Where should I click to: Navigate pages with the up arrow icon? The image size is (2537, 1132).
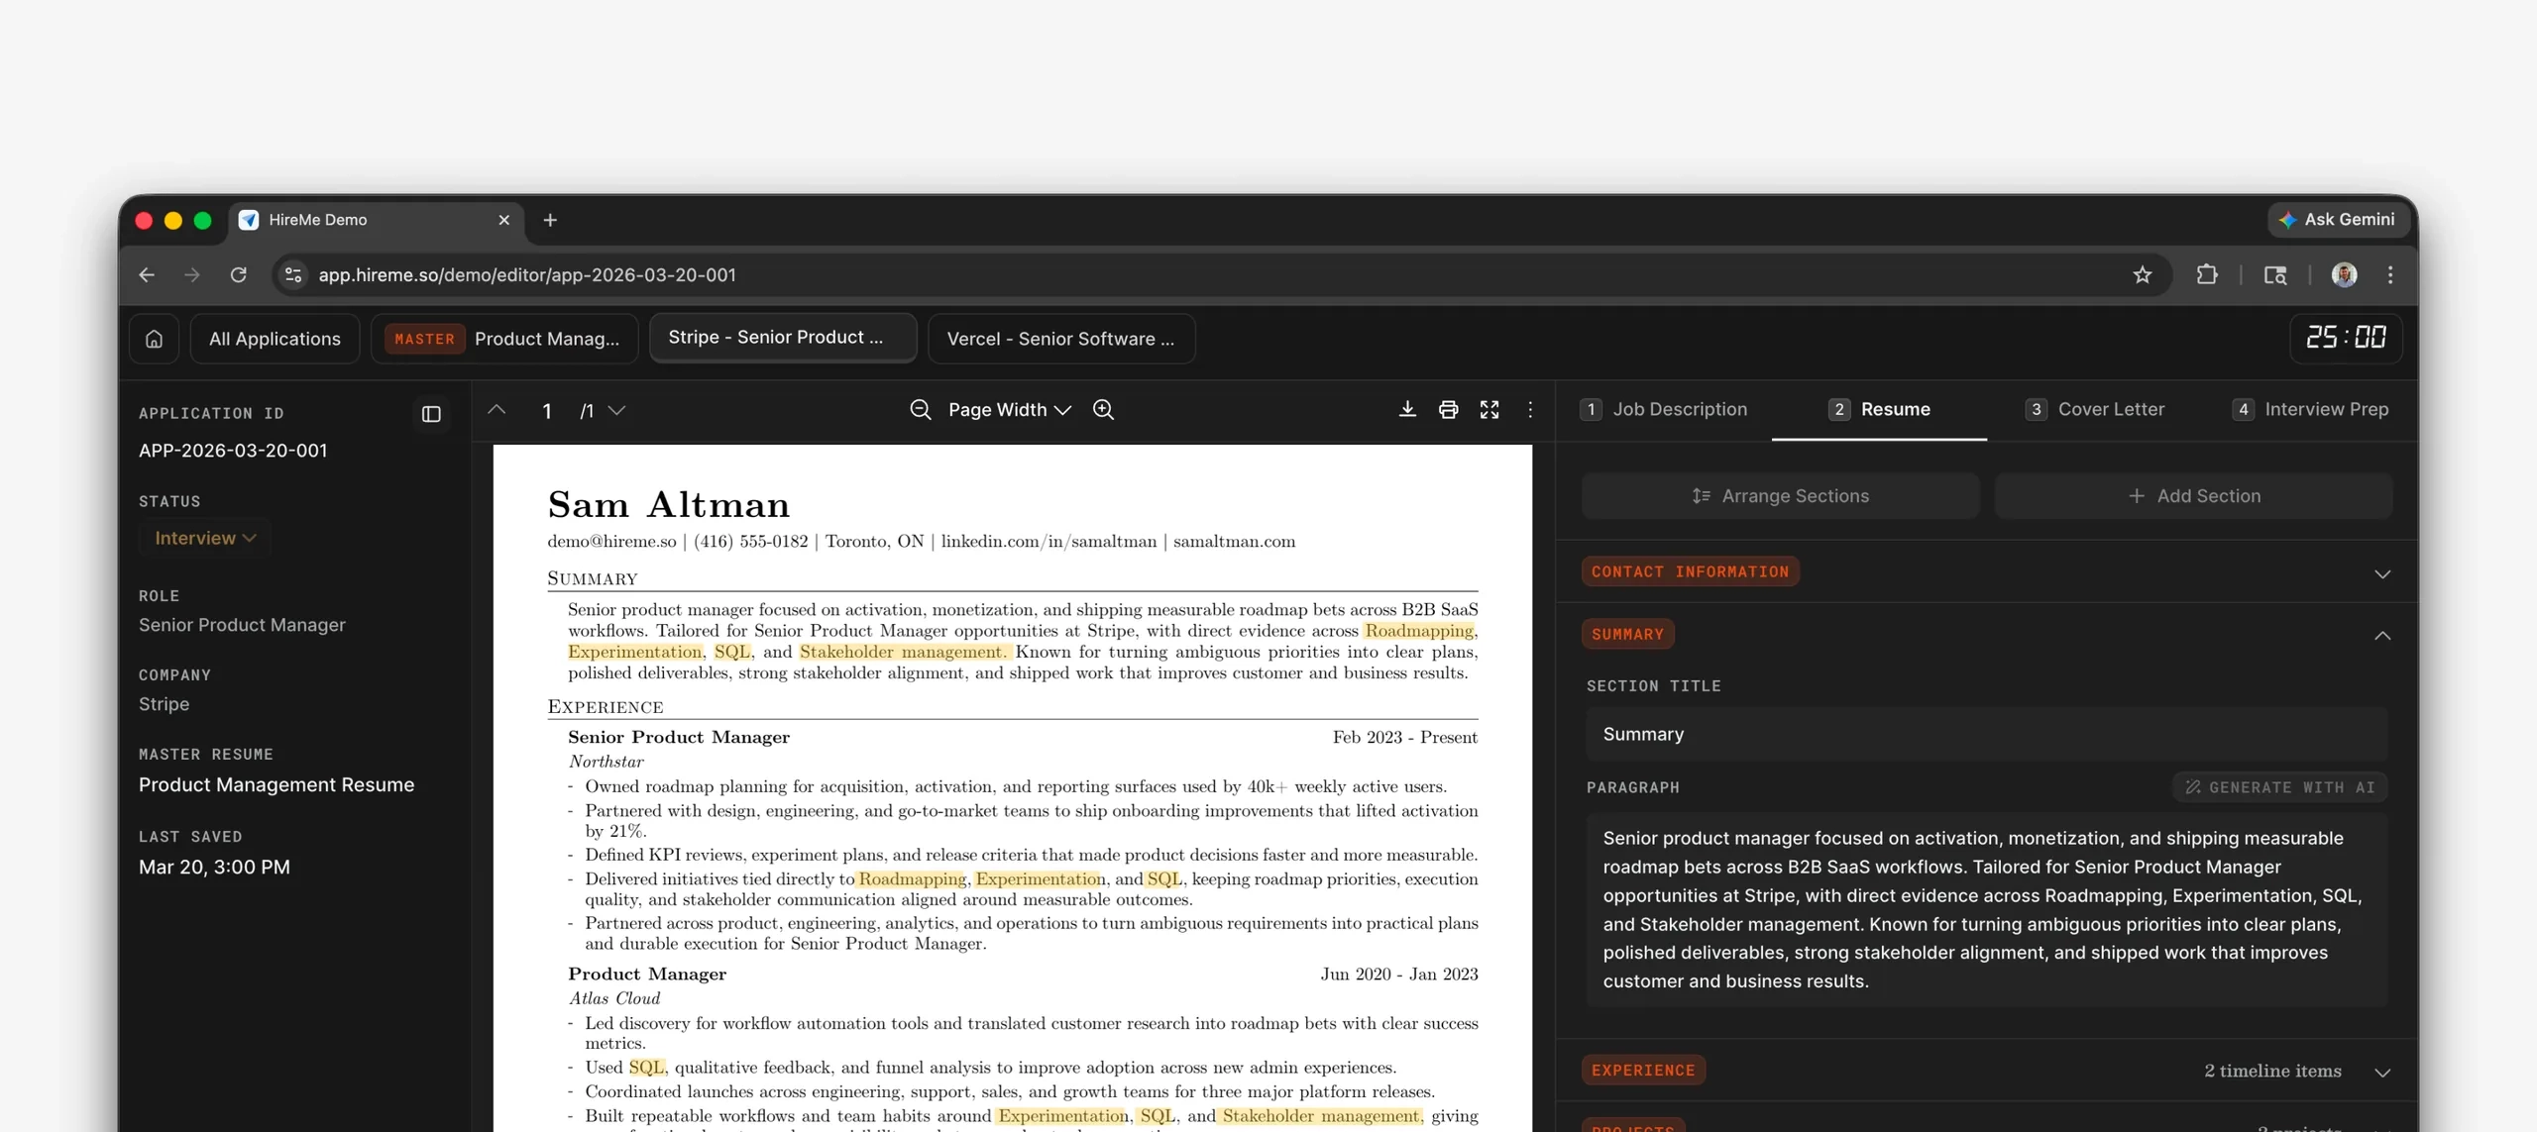tap(496, 409)
